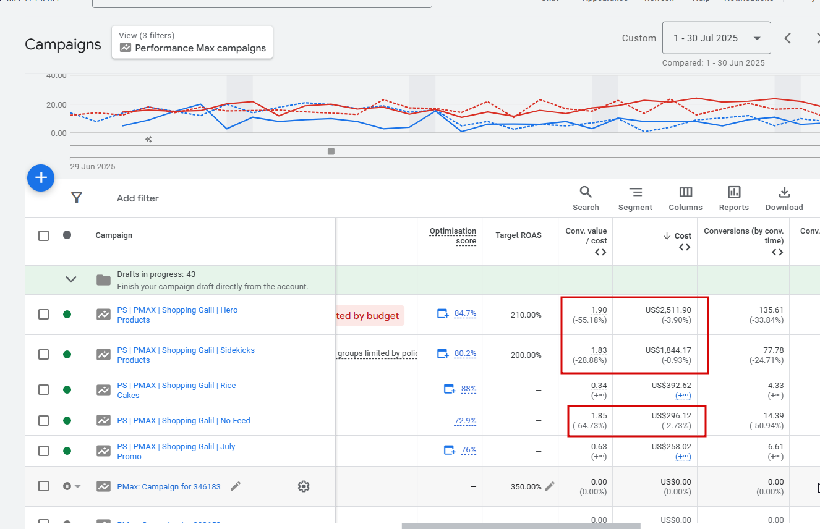Click the funnel filter icon
The height and width of the screenshot is (529, 820).
[76, 198]
